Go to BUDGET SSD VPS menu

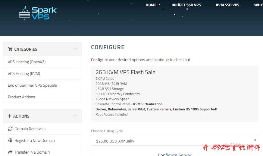(x=186, y=5)
